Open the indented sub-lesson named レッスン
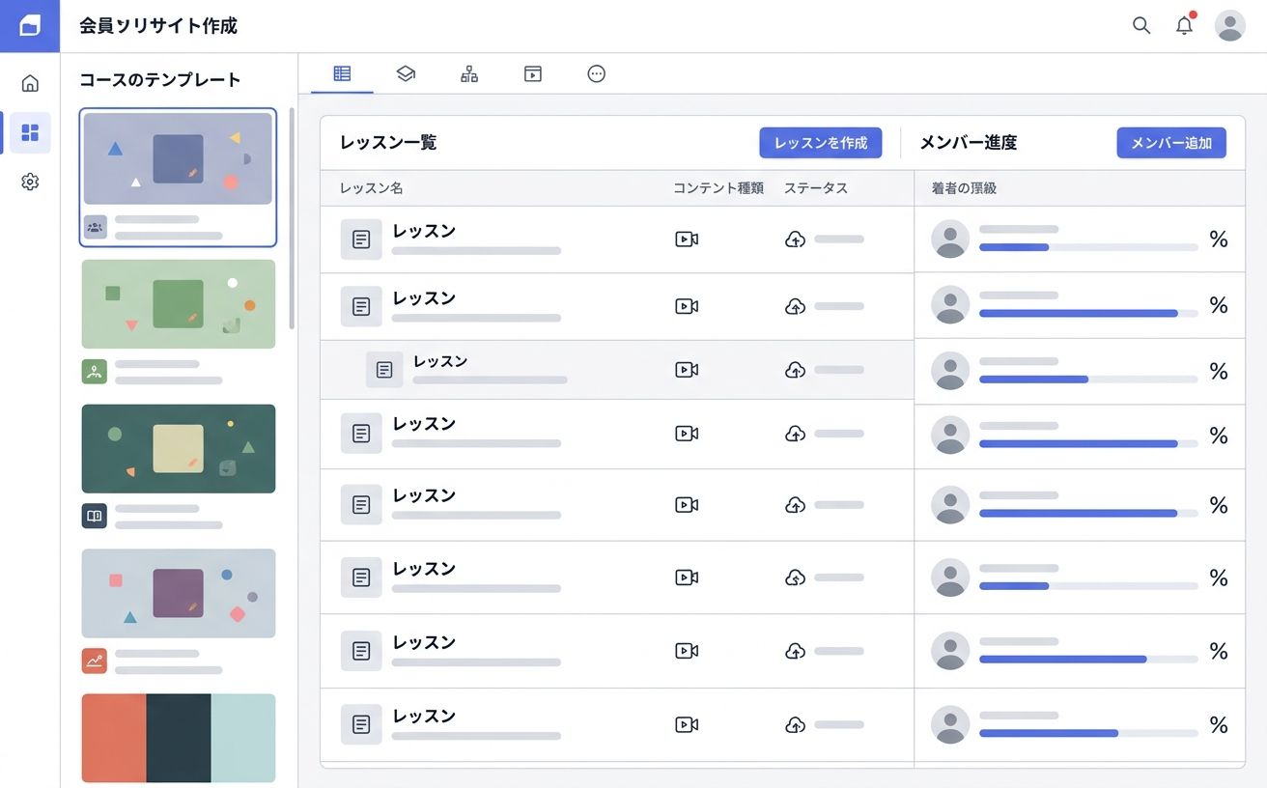1267x788 pixels. tap(440, 361)
